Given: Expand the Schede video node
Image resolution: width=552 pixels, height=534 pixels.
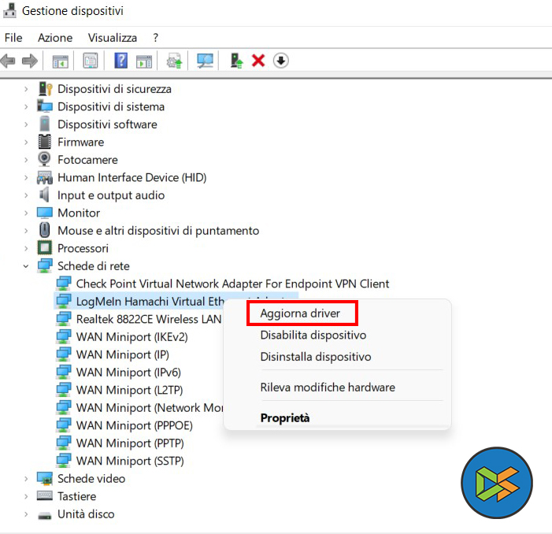Looking at the screenshot, I should pyautogui.click(x=26, y=479).
